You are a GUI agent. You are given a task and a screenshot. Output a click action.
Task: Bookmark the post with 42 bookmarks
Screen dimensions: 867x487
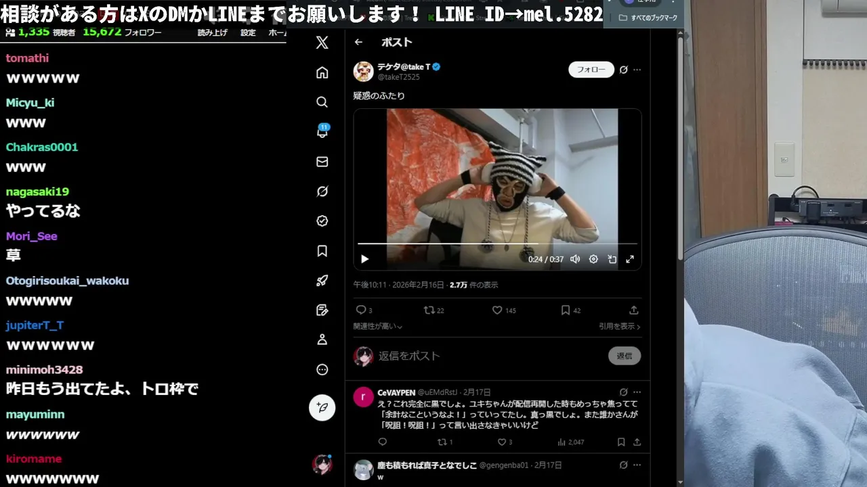[x=571, y=310]
